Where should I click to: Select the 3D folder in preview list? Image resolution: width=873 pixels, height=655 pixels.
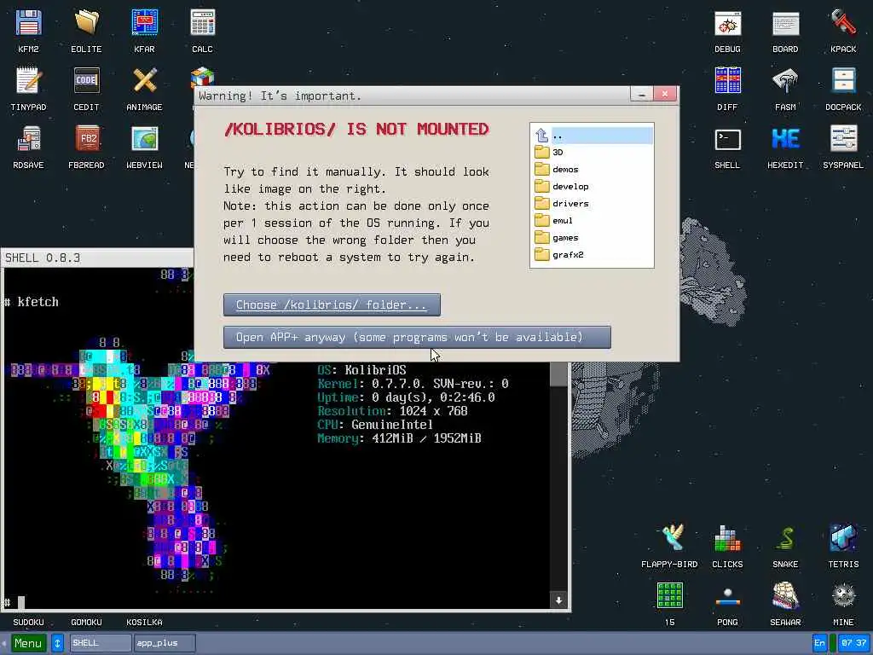tap(593, 152)
